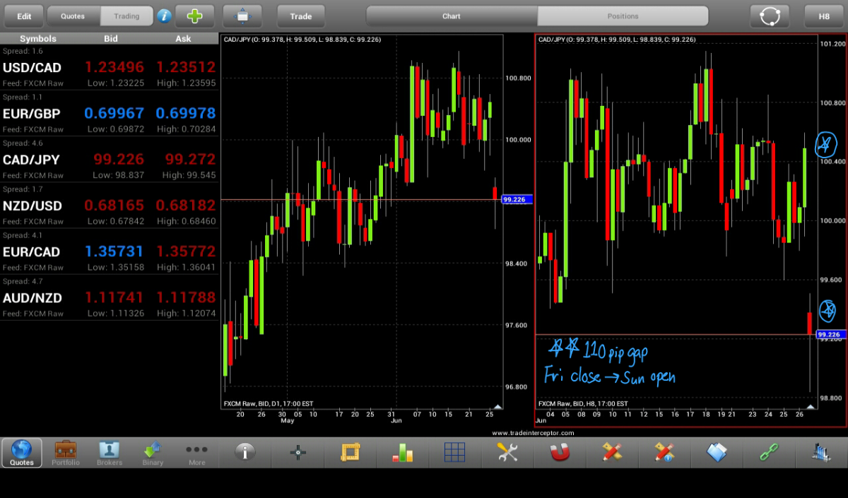The width and height of the screenshot is (848, 498).
Task: Click 'FXCM Raw, BID, D1, 17:00 EST' label
Action: click(269, 403)
